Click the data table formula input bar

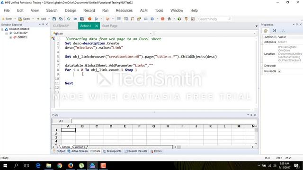(164, 121)
